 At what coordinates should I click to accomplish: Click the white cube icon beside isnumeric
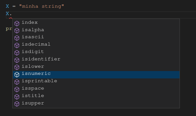pos(17,75)
